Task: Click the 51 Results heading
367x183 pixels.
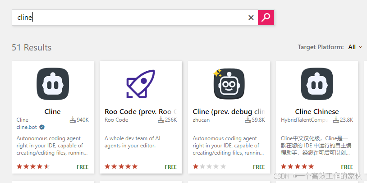Action: (32, 47)
